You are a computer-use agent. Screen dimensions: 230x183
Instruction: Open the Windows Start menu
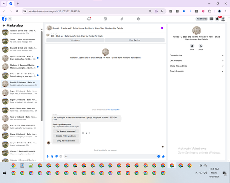(4, 173)
